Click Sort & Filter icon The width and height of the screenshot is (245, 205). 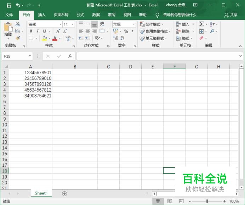212,24
